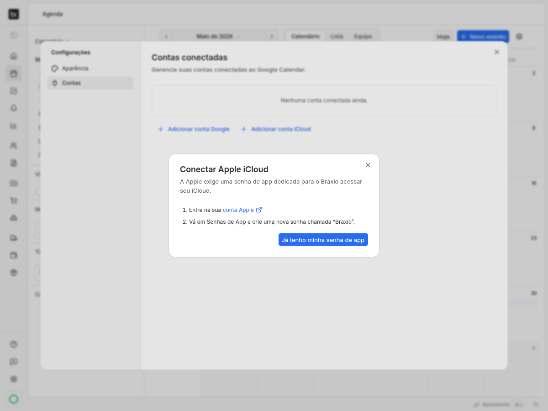Open the calendar Agenda sidebar icon
The width and height of the screenshot is (548, 411).
click(x=14, y=74)
